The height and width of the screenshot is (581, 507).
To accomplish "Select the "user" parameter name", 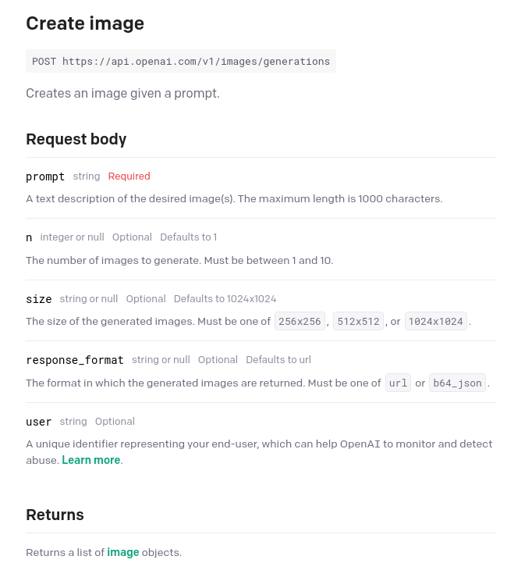I will click(x=39, y=422).
